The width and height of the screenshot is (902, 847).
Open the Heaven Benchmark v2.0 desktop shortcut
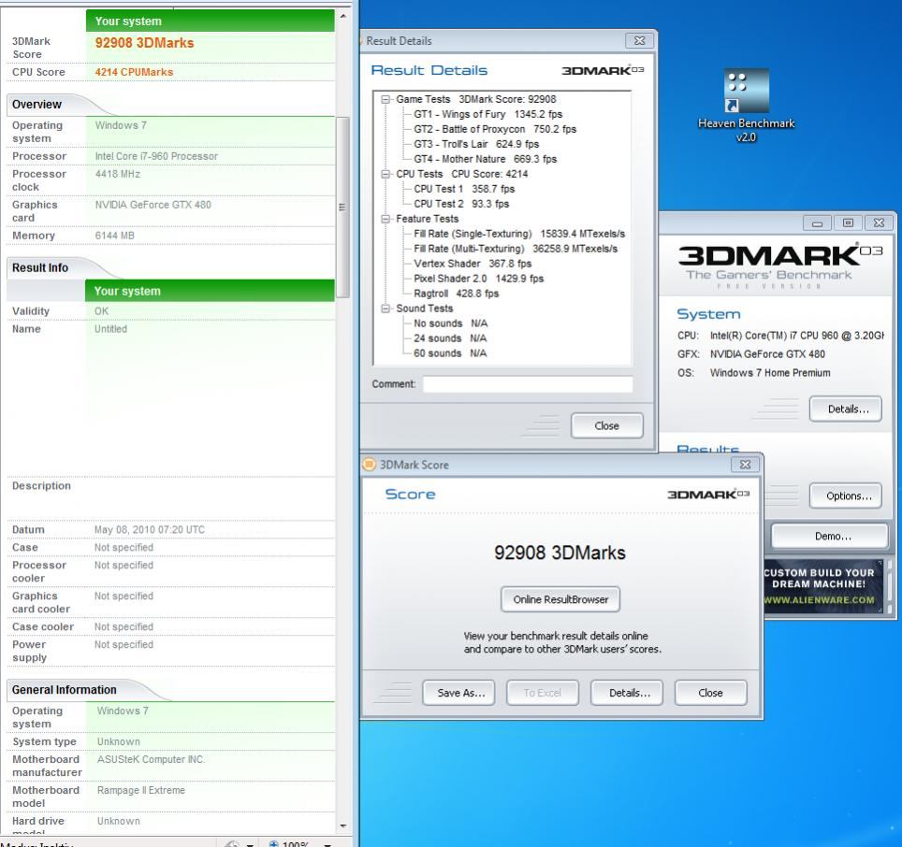746,106
